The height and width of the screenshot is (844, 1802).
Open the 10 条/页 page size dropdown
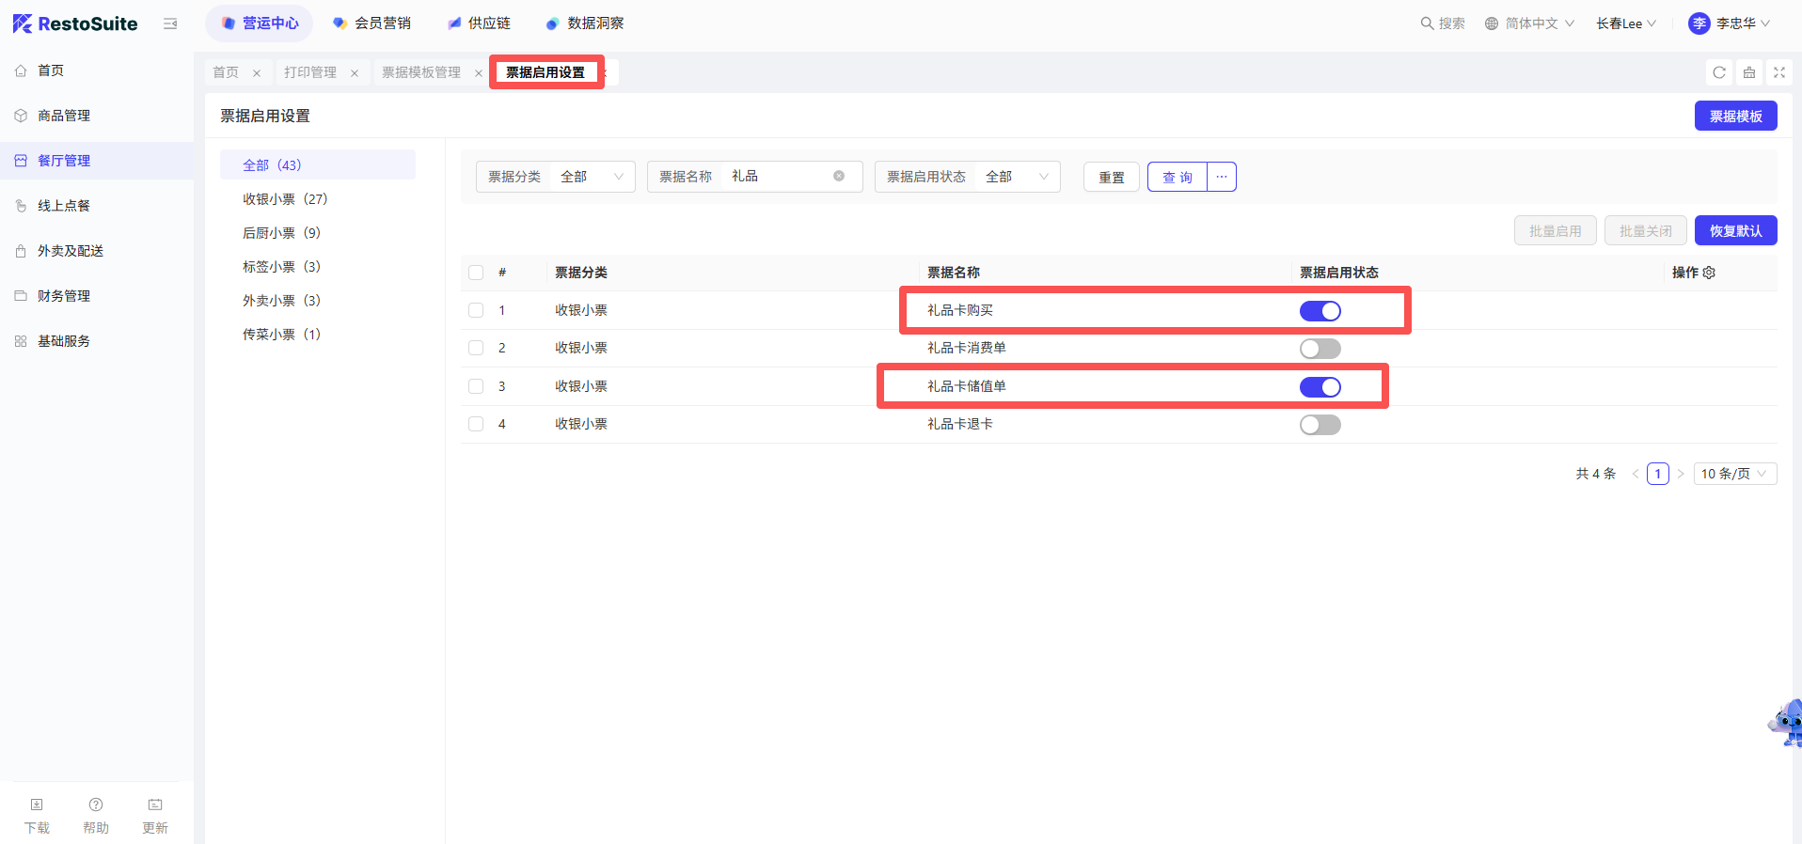[1734, 474]
